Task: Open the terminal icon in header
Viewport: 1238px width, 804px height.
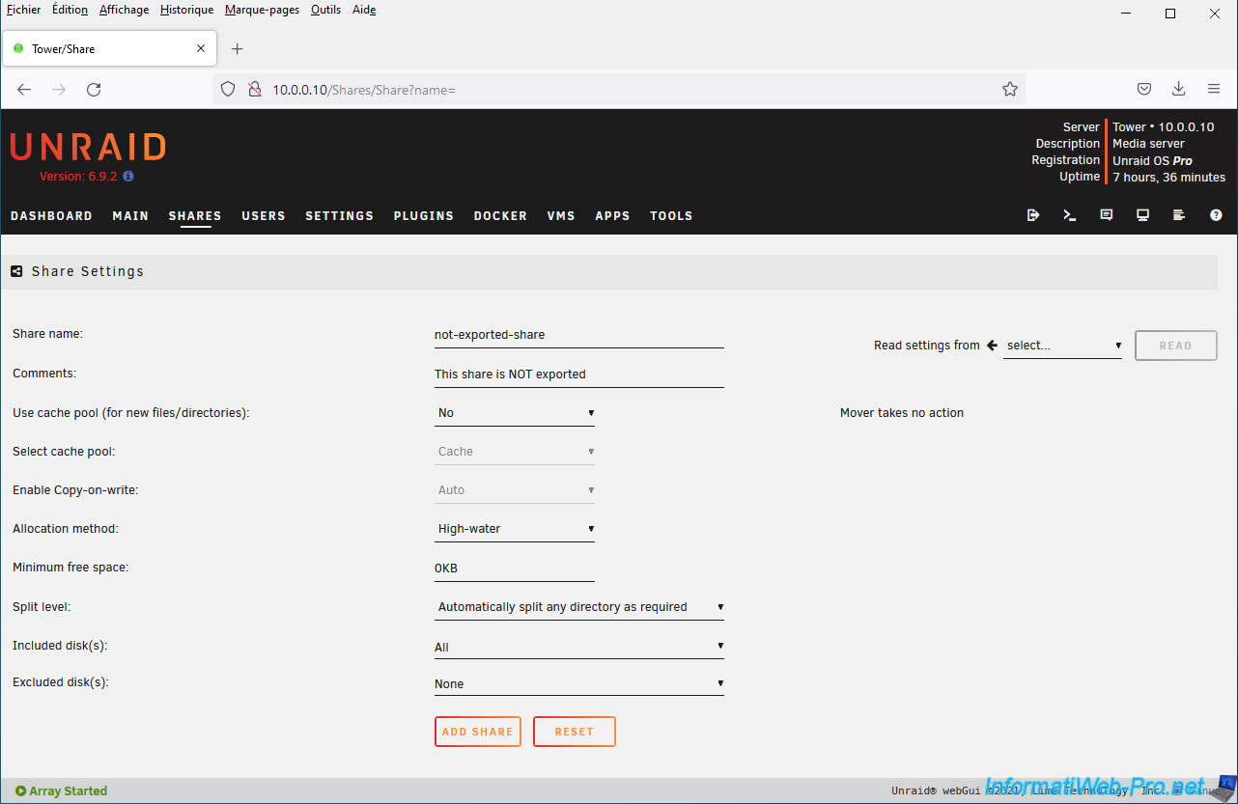Action: point(1070,215)
